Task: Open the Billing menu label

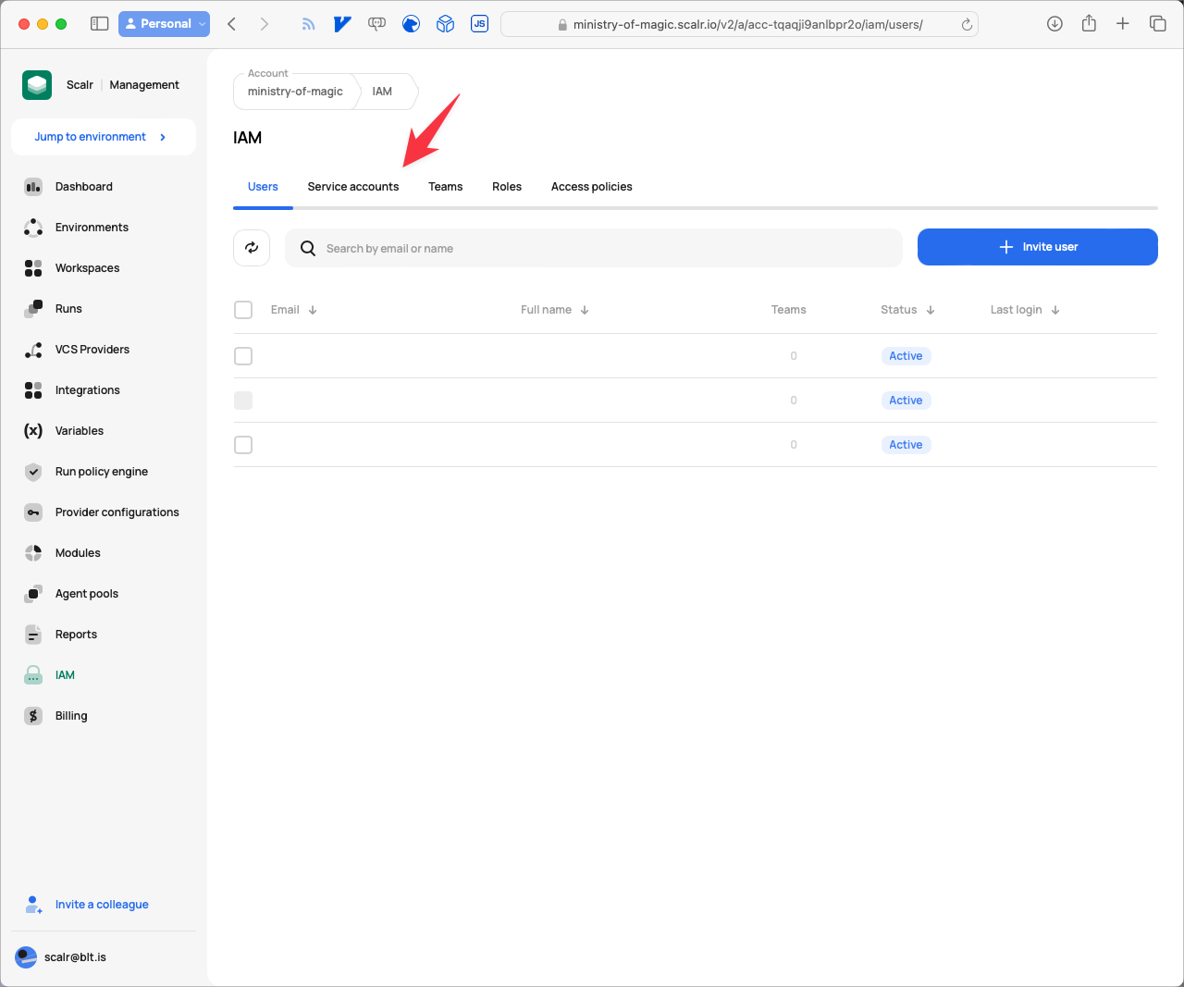Action: point(71,716)
